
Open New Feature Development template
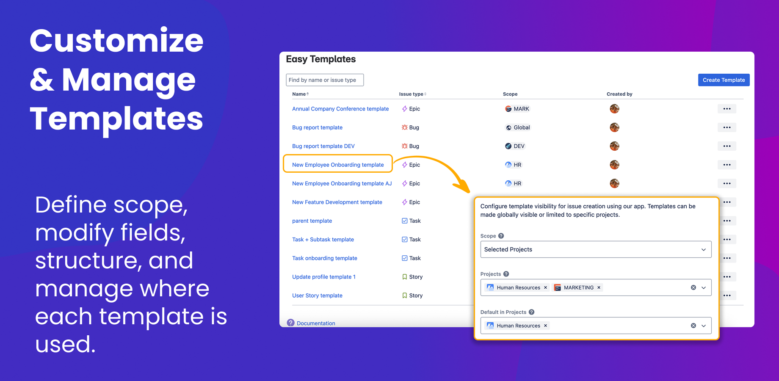pyautogui.click(x=337, y=202)
